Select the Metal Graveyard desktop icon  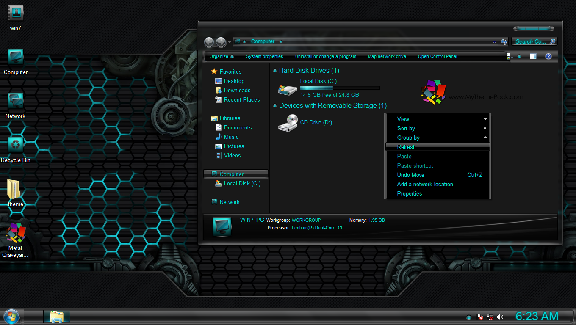coord(16,240)
